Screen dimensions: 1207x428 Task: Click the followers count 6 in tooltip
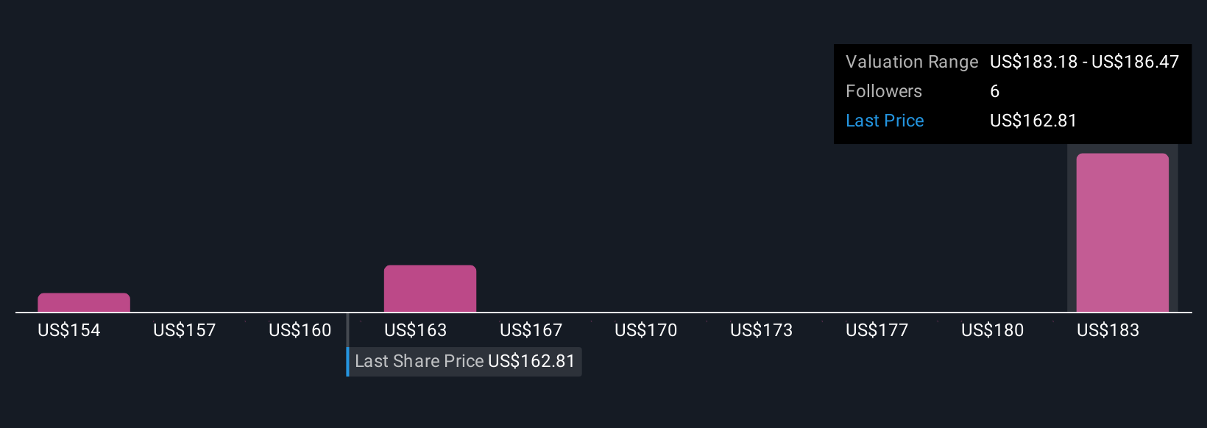coord(995,91)
